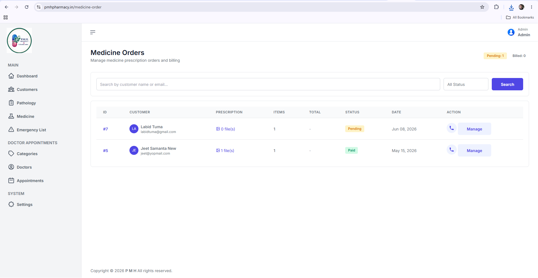Open the Chrome profile avatar
Image resolution: width=538 pixels, height=278 pixels.
point(521,7)
